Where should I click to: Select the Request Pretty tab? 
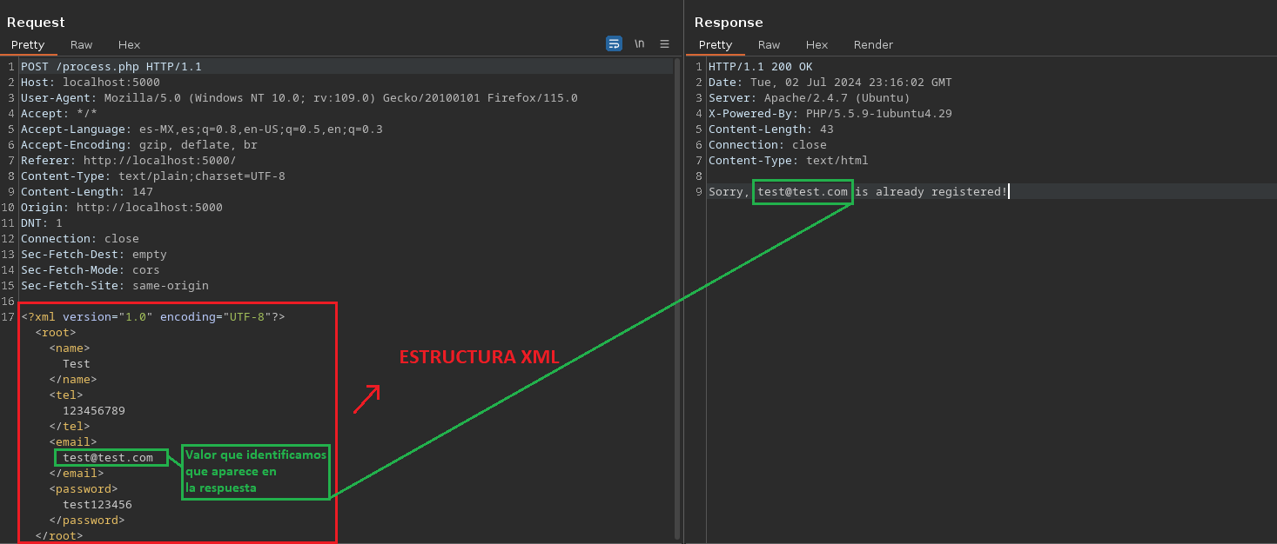point(28,45)
